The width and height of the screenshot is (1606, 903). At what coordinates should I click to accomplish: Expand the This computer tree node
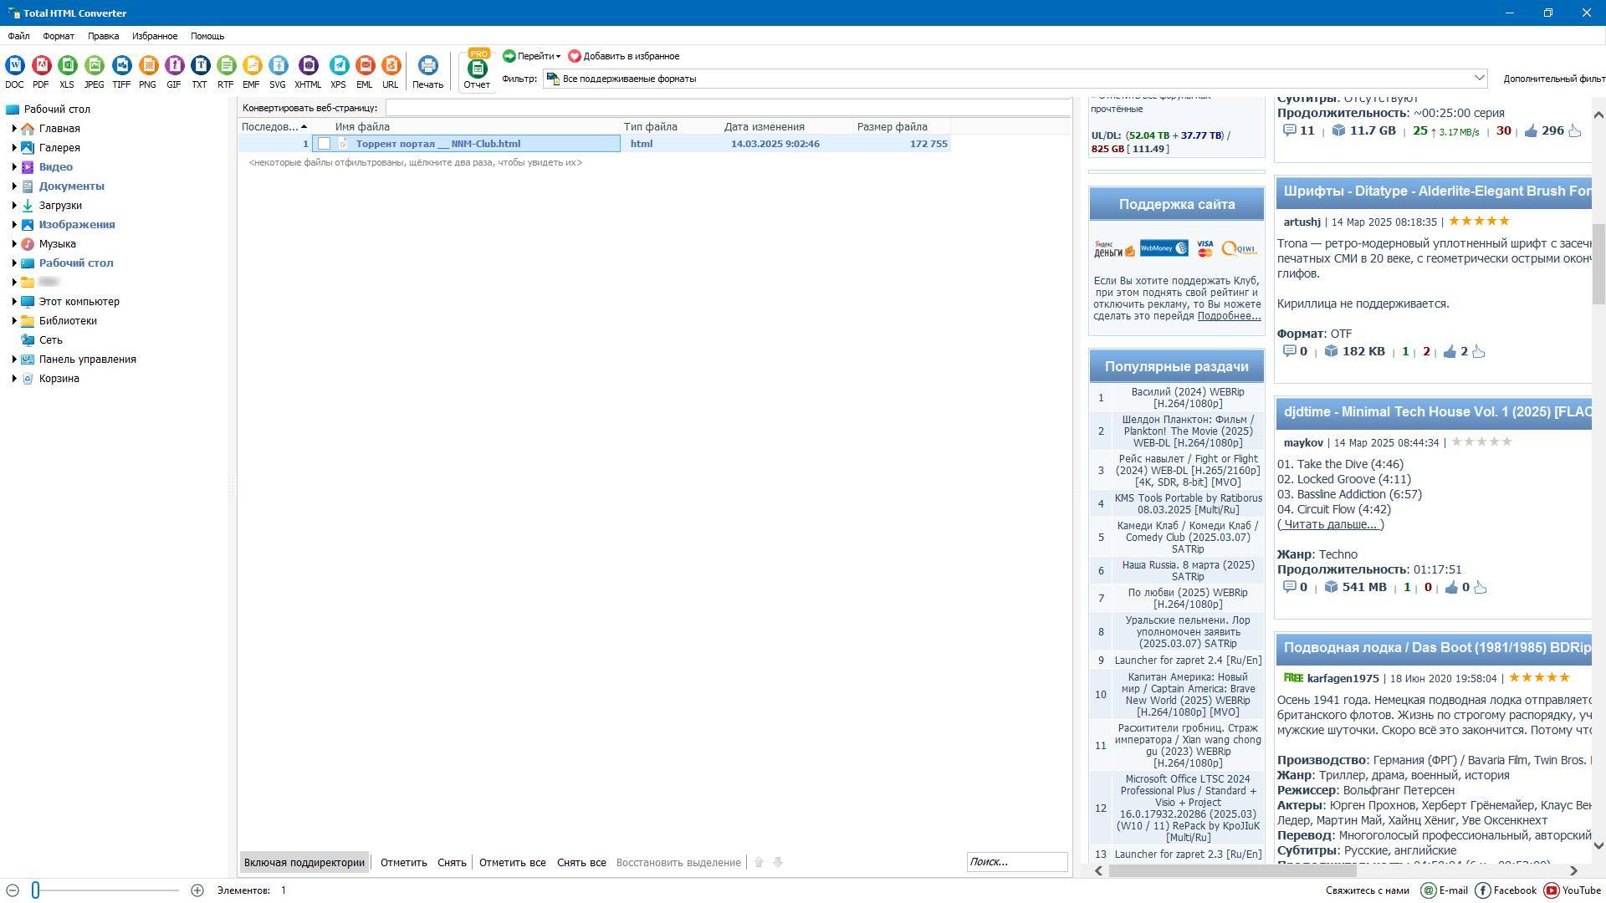[14, 302]
